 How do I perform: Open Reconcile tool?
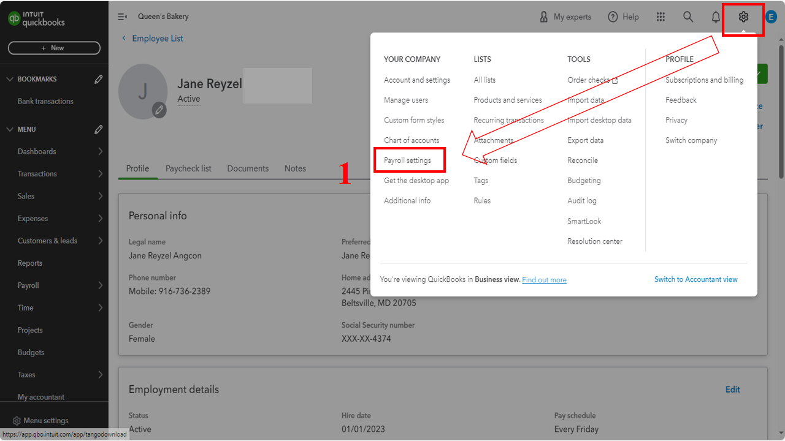click(583, 160)
